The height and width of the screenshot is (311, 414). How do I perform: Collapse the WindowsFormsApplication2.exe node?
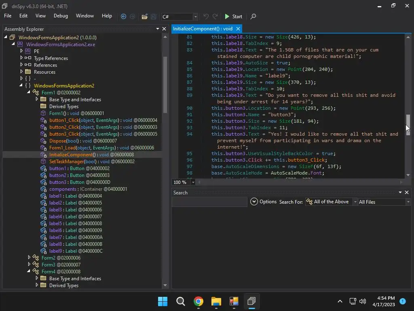point(13,44)
